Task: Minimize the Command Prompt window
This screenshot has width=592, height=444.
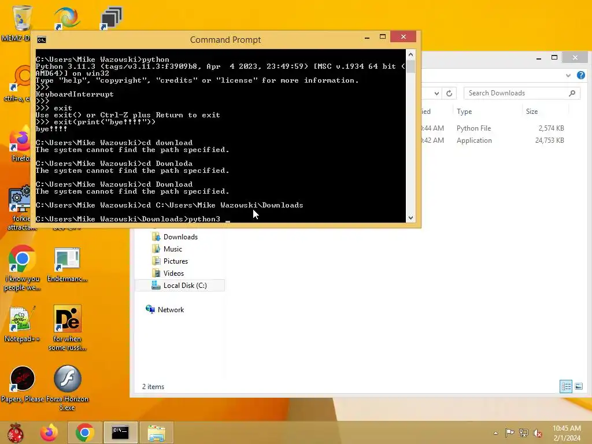Action: click(367, 38)
